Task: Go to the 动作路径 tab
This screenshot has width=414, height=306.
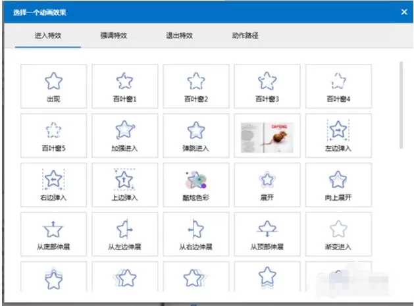Action: 246,36
